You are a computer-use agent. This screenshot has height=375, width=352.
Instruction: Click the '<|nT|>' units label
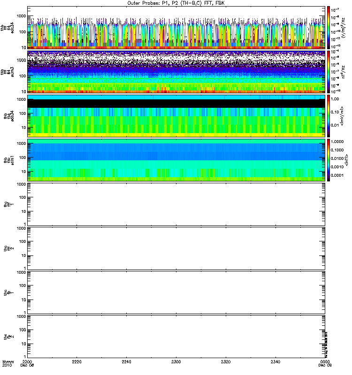(346, 160)
